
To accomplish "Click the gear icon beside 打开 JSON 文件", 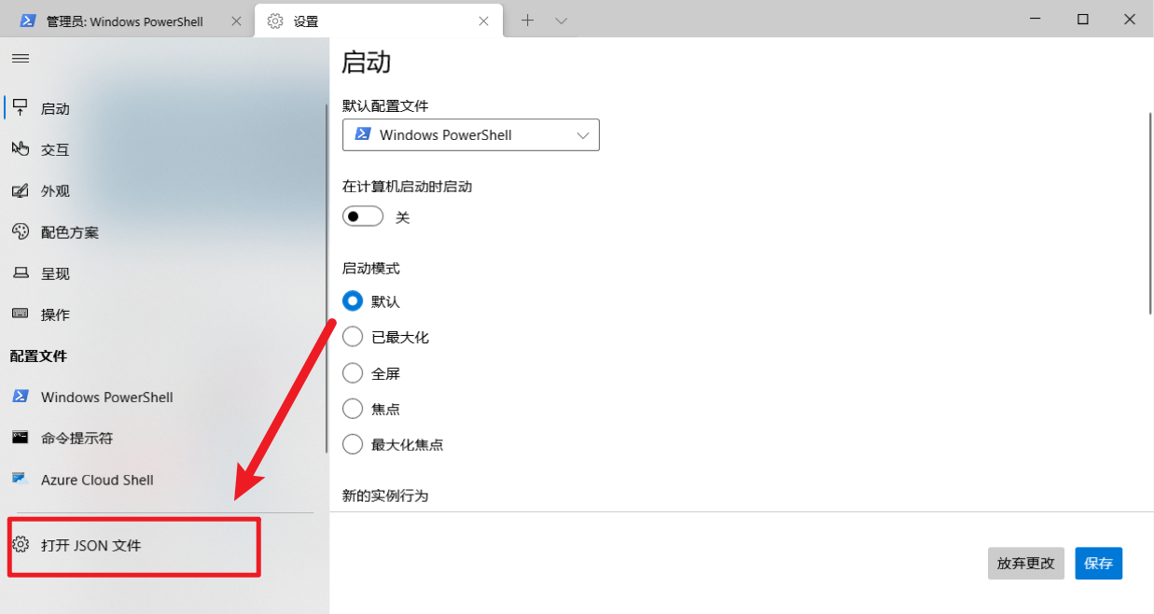I will click(x=21, y=544).
